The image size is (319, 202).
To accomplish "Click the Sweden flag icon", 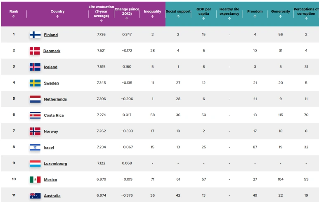I will point(35,83).
